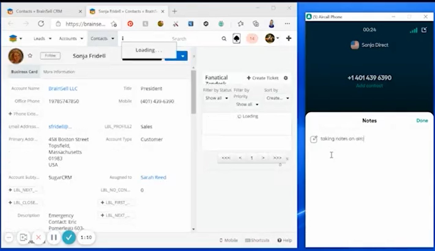
Task: Switch to the Business Card tab
Action: pyautogui.click(x=24, y=72)
